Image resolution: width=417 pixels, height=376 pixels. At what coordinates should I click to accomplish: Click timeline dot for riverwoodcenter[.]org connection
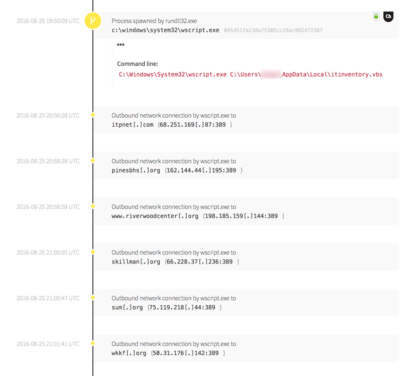pos(93,207)
